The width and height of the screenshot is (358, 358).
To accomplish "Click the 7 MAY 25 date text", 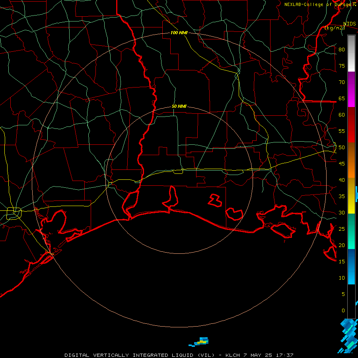I will [257, 355].
